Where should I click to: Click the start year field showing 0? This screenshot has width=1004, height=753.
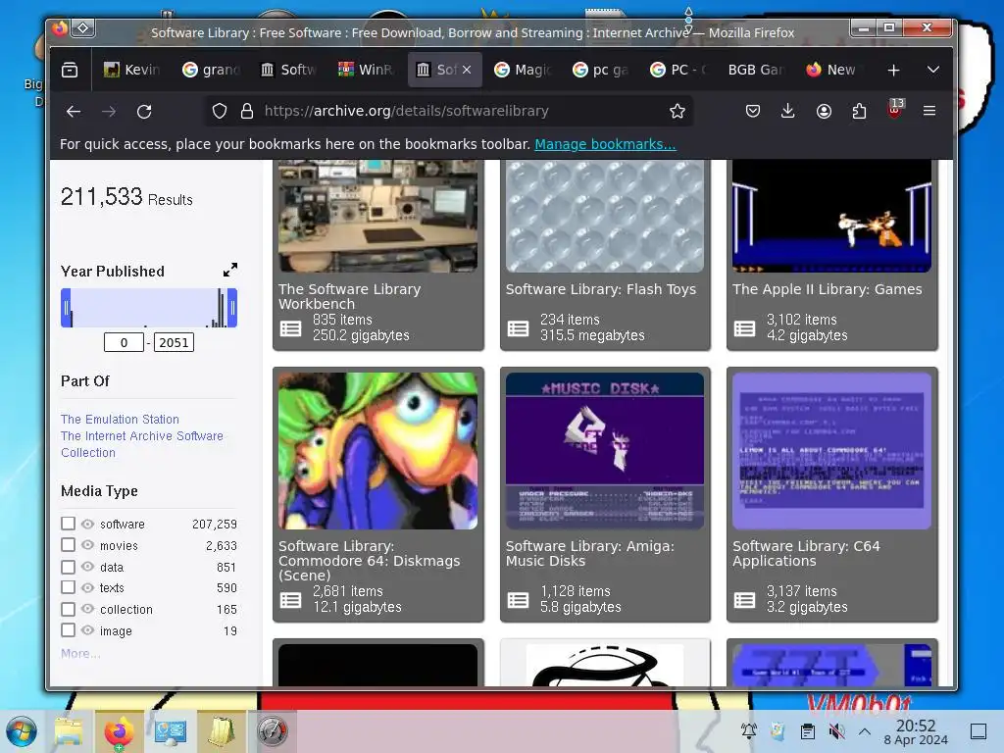click(x=124, y=342)
